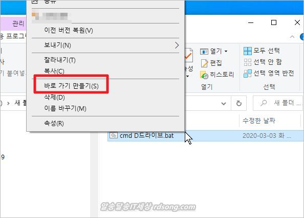Image resolution: width=304 pixels, height=218 pixels.
Task: Expand the 열기 dropdown arrow
Action: (x=226, y=51)
